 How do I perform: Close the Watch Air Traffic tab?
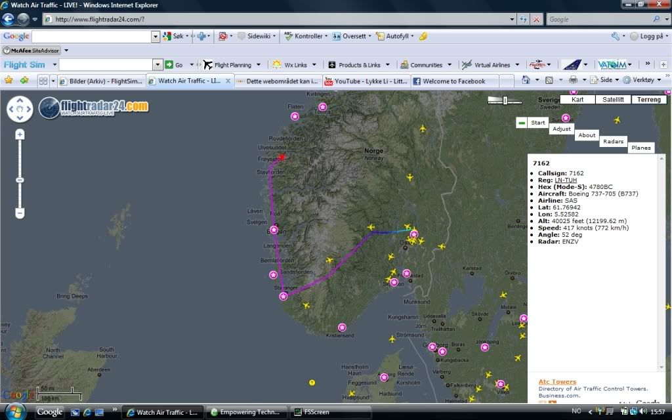pyautogui.click(x=228, y=81)
